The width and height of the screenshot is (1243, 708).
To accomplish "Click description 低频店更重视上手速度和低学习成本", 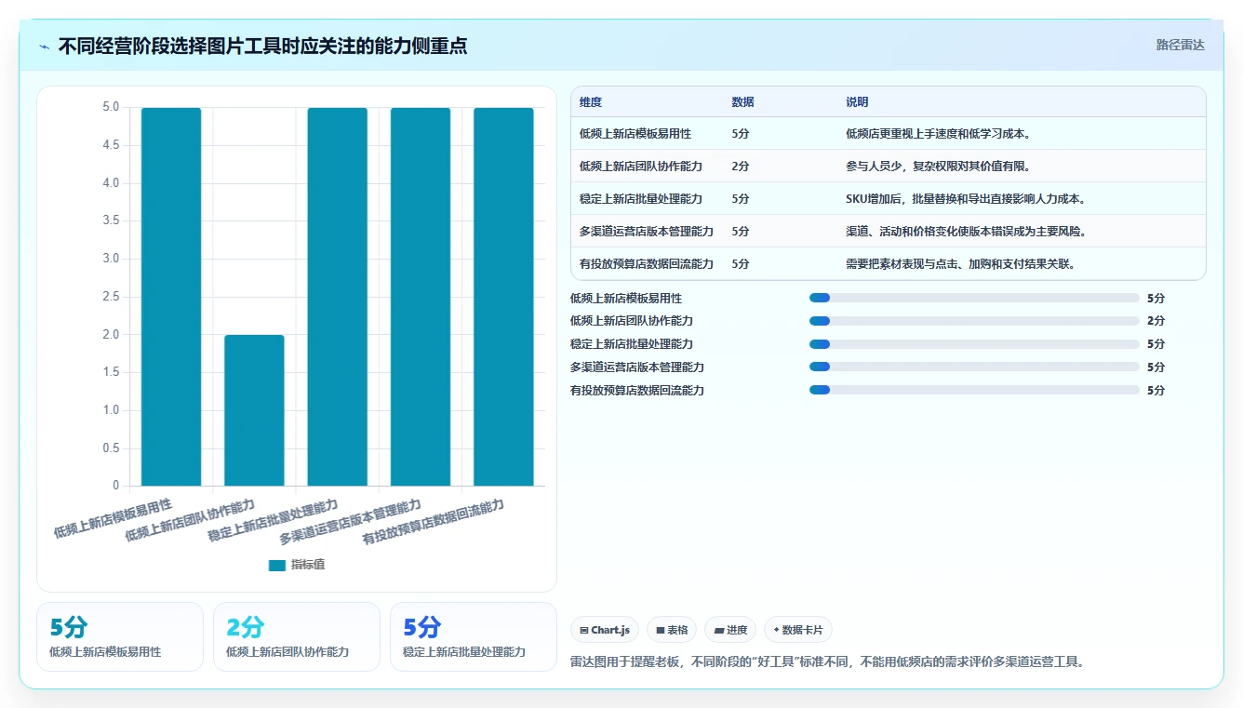I will tap(938, 134).
